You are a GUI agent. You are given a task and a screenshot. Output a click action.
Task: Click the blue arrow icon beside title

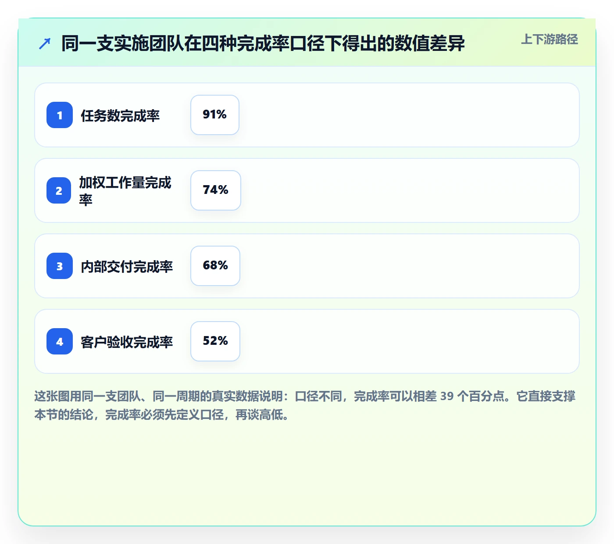(45, 43)
